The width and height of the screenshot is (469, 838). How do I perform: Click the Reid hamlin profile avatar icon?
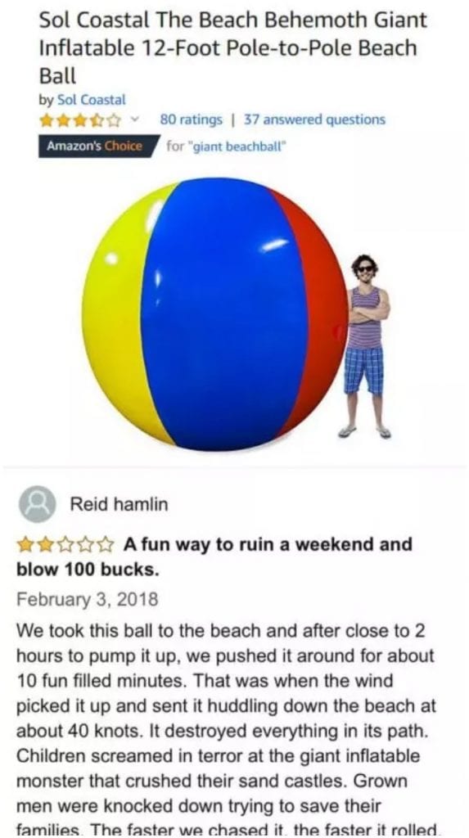[x=38, y=504]
